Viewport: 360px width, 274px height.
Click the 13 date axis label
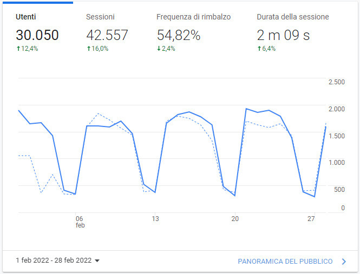click(x=155, y=219)
